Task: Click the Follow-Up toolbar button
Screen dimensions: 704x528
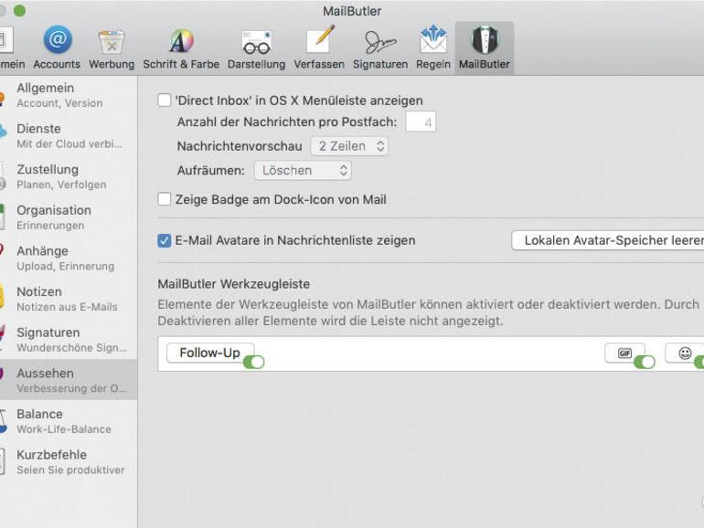Action: tap(210, 353)
